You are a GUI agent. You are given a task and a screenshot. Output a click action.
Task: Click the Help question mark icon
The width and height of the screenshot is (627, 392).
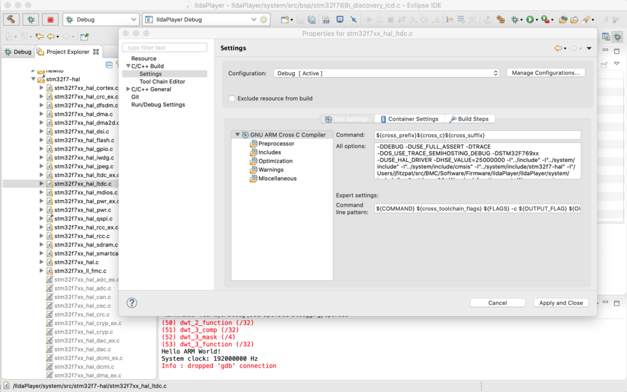(132, 303)
